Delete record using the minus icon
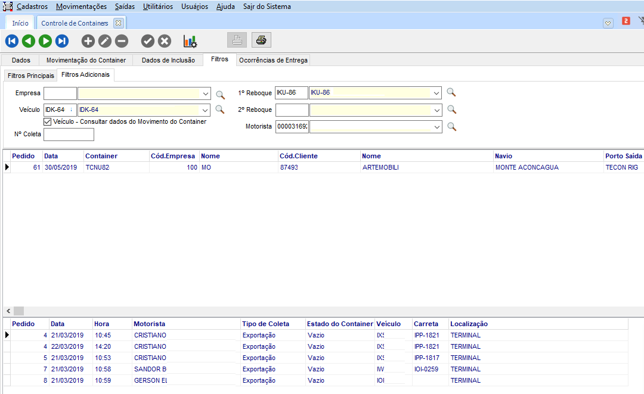Image resolution: width=644 pixels, height=394 pixels. [122, 41]
